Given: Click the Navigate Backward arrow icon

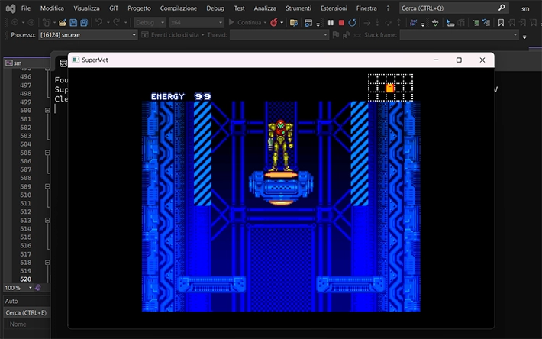Looking at the screenshot, I should pyautogui.click(x=15, y=22).
